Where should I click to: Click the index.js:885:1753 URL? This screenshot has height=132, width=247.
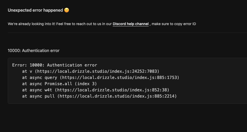tap(121, 77)
